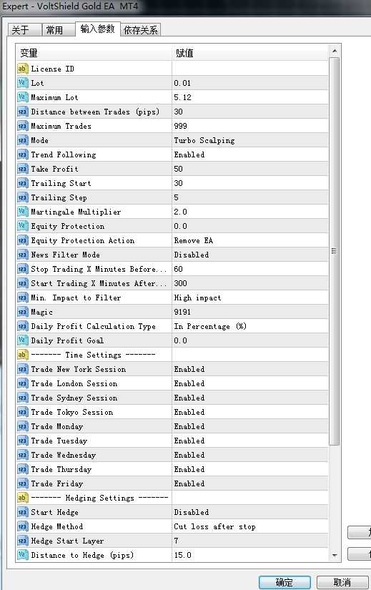Open the Hedge Method Cut loss value
Viewport: 371px width, 590px height.
coord(214,526)
